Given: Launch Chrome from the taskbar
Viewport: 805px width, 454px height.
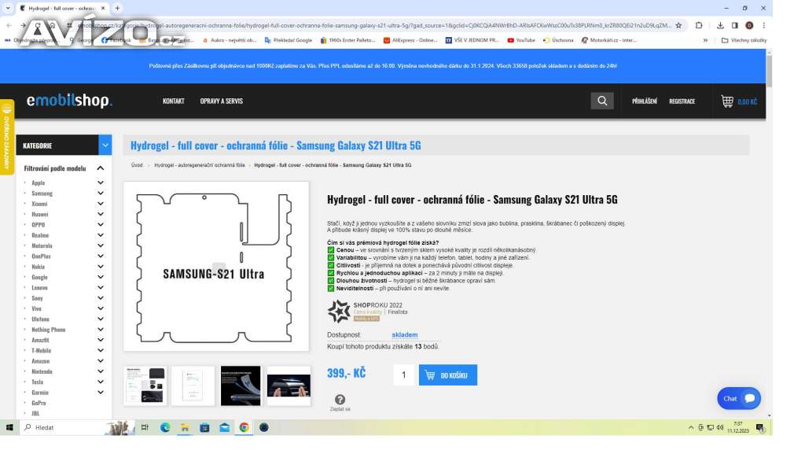Looking at the screenshot, I should pyautogui.click(x=244, y=427).
